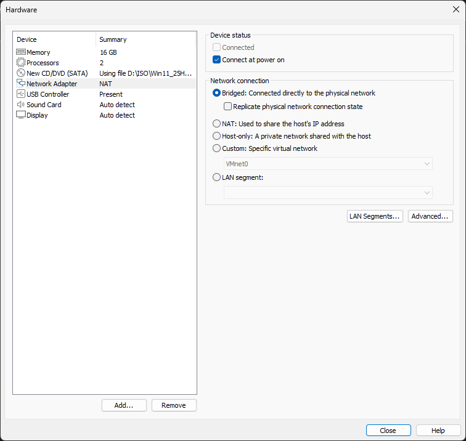Click the Processors chip icon
466x441 pixels.
[21, 63]
